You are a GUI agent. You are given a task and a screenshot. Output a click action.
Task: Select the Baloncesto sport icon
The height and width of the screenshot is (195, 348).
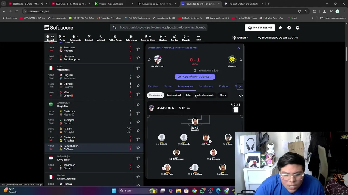click(75, 38)
